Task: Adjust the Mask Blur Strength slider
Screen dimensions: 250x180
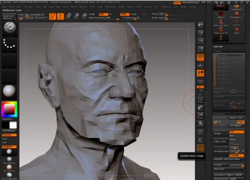Action: click(x=32, y=15)
